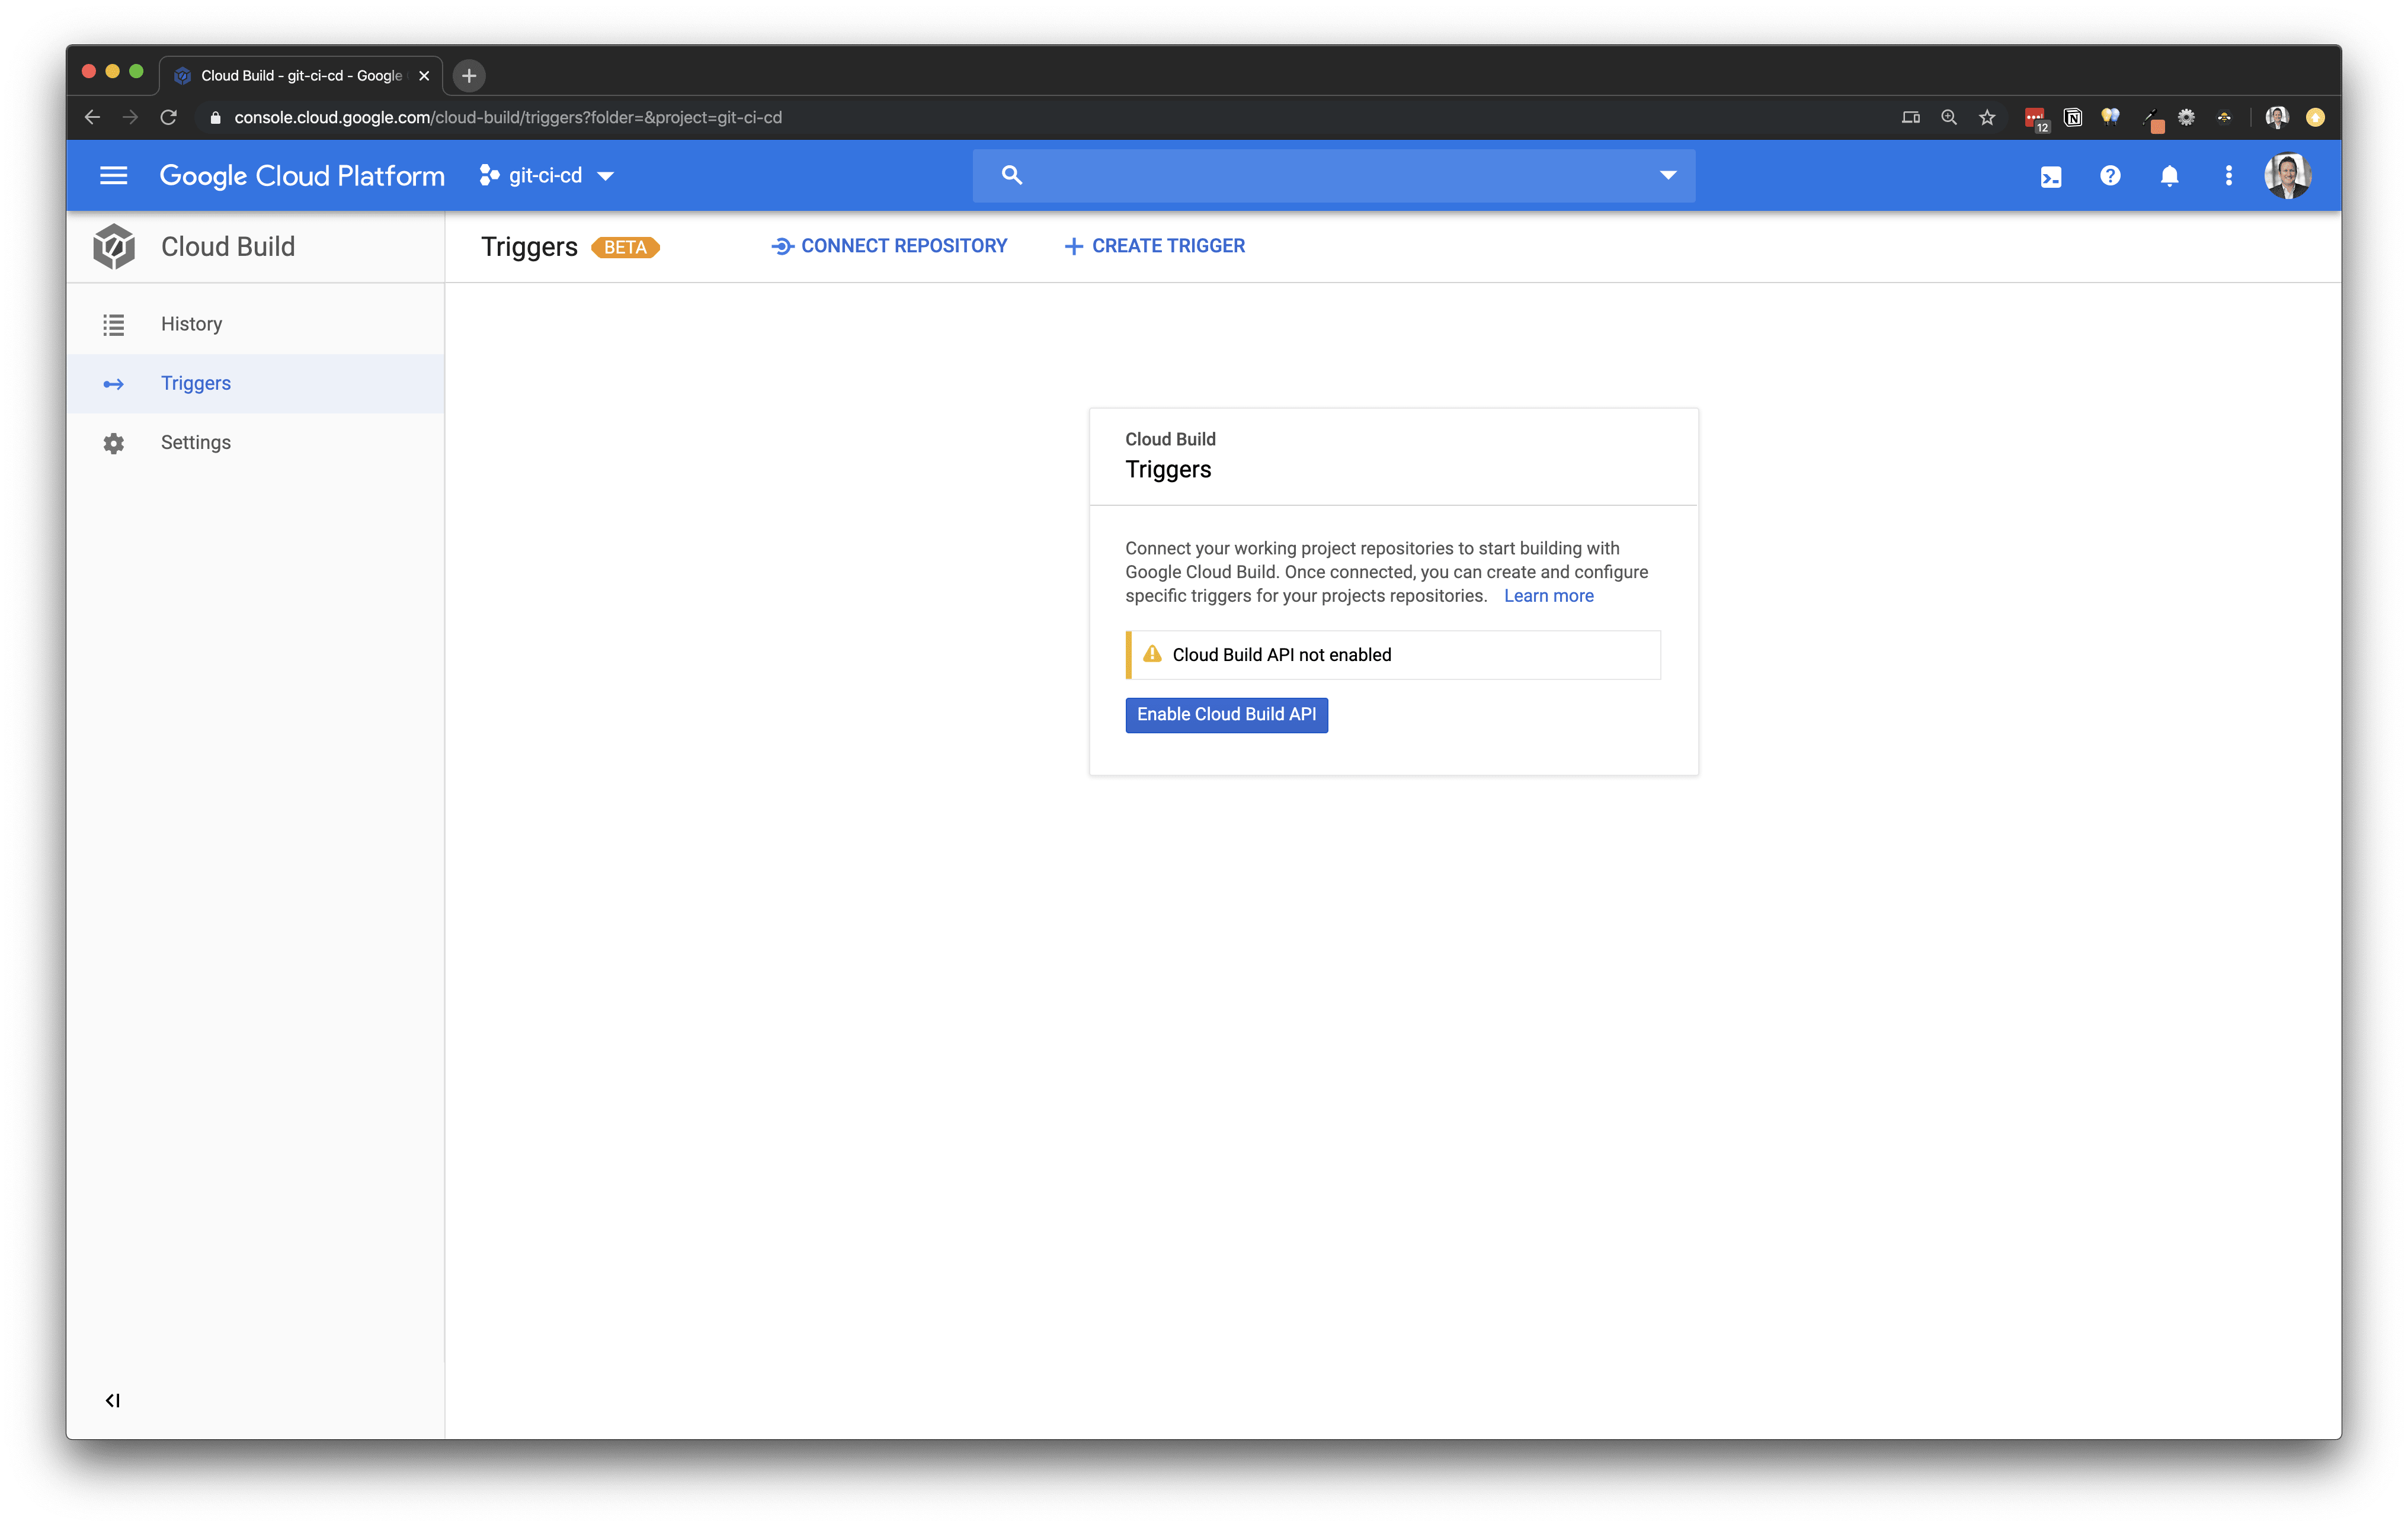The width and height of the screenshot is (2408, 1527).
Task: Click the Cloud Build hexagon logo
Action: [114, 247]
